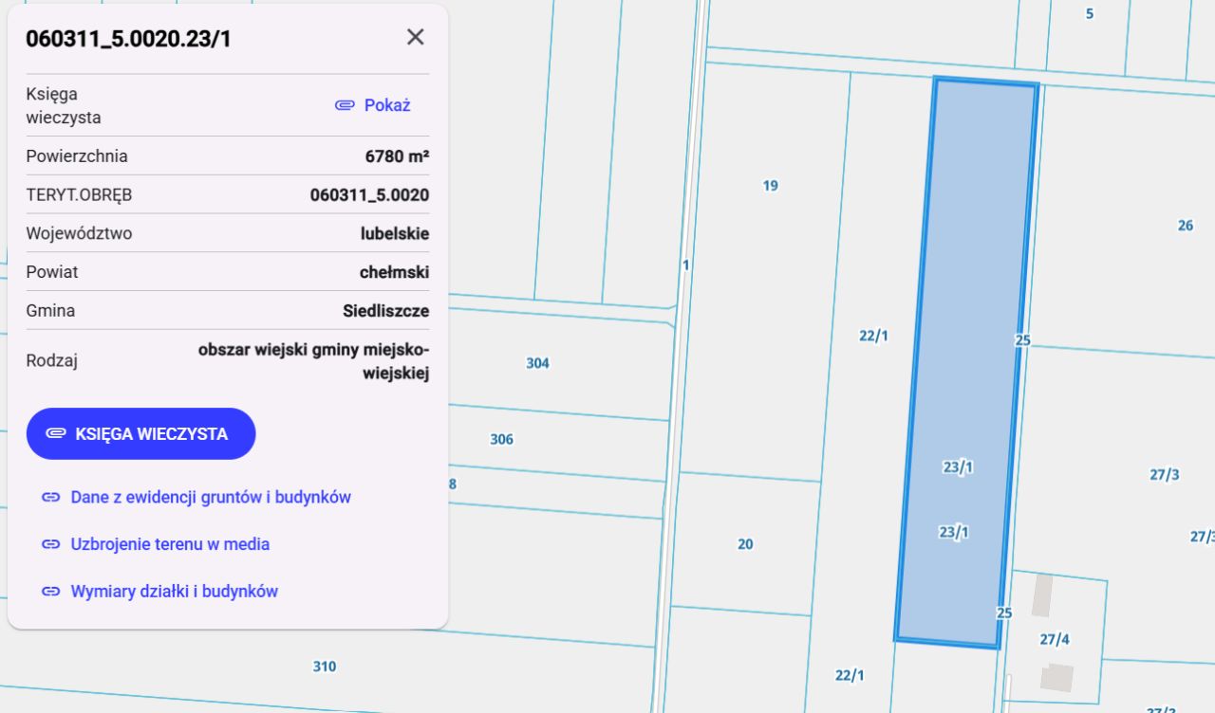Select parcel 20 on the map

coord(745,544)
